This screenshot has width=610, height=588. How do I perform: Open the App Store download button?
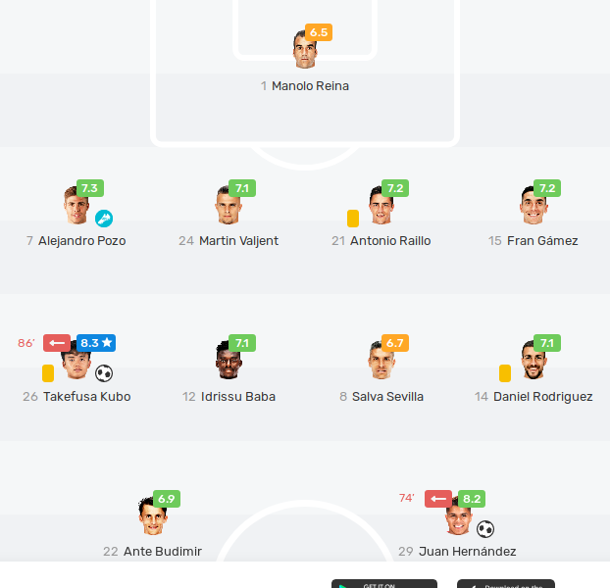506,584
